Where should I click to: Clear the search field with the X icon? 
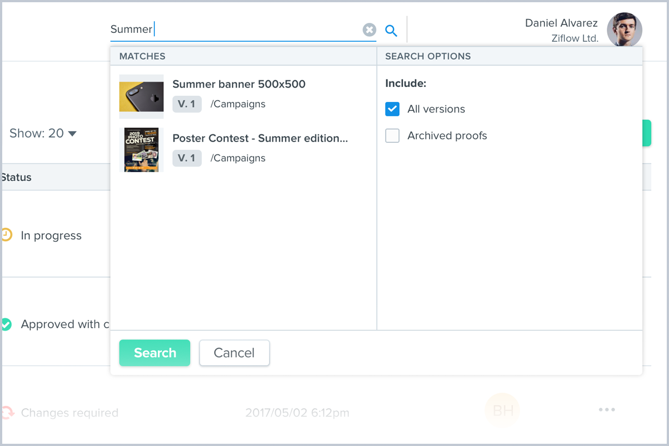tap(369, 30)
